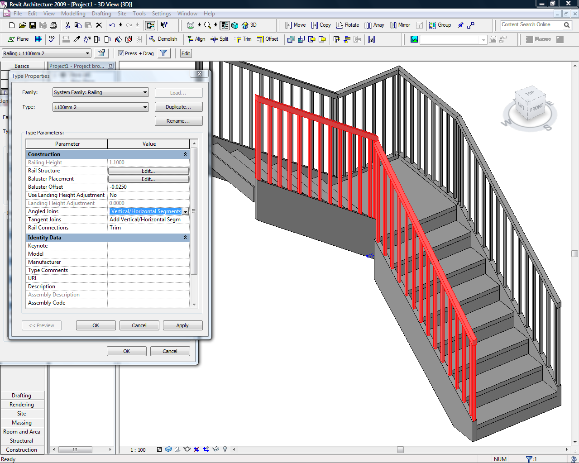Toggle the selection filter icon
Viewport: 579px width, 463px height.
163,53
